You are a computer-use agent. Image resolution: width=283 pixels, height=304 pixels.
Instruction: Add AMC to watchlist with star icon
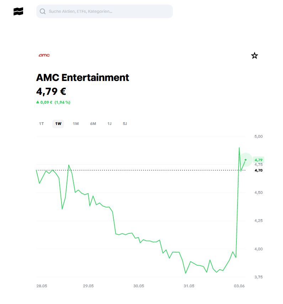tap(254, 56)
